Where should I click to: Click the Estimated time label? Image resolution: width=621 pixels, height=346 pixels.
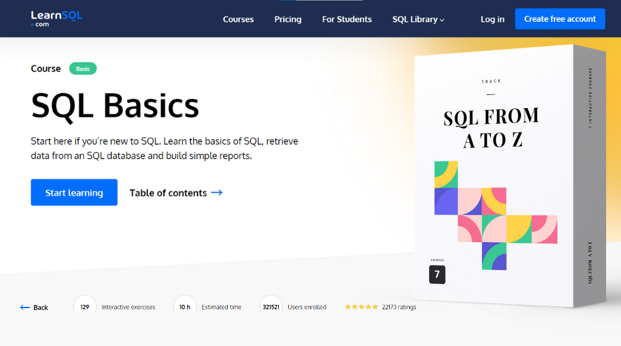(x=221, y=307)
